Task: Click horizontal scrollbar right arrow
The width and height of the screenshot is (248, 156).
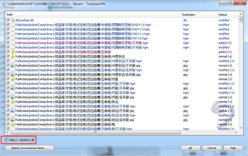Action: click(236, 132)
